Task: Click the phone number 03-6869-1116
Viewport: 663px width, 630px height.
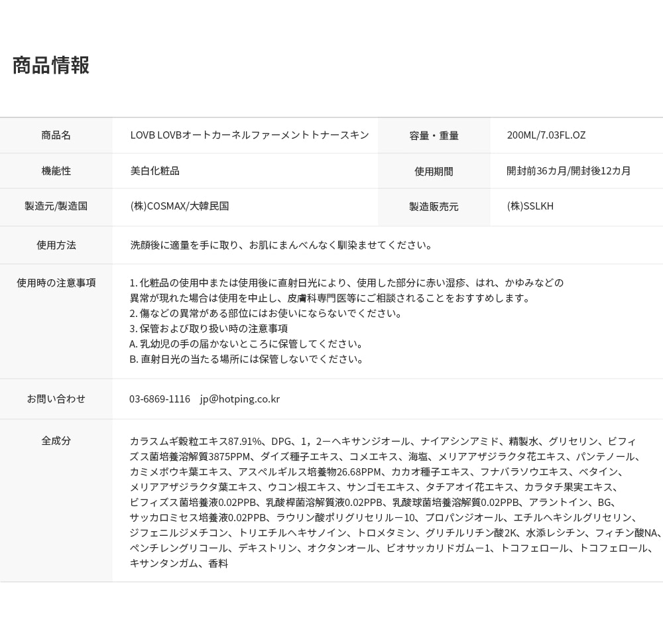Action: (159, 399)
